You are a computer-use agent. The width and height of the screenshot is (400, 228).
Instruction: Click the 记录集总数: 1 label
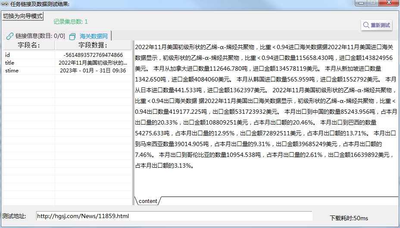coord(71,22)
